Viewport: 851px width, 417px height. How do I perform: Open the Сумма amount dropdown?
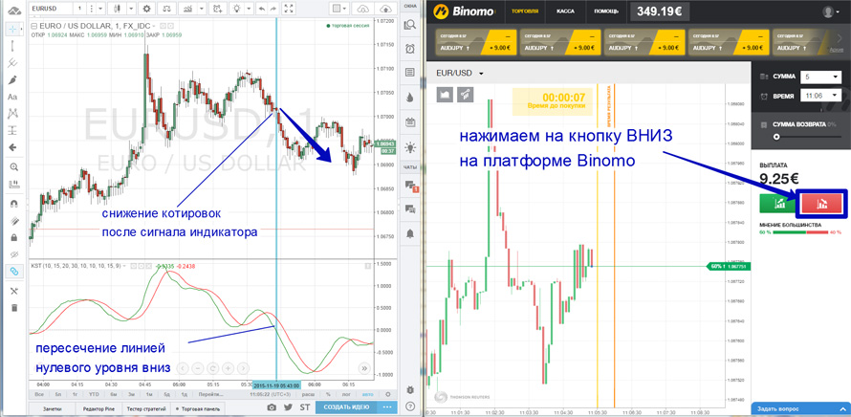[821, 77]
